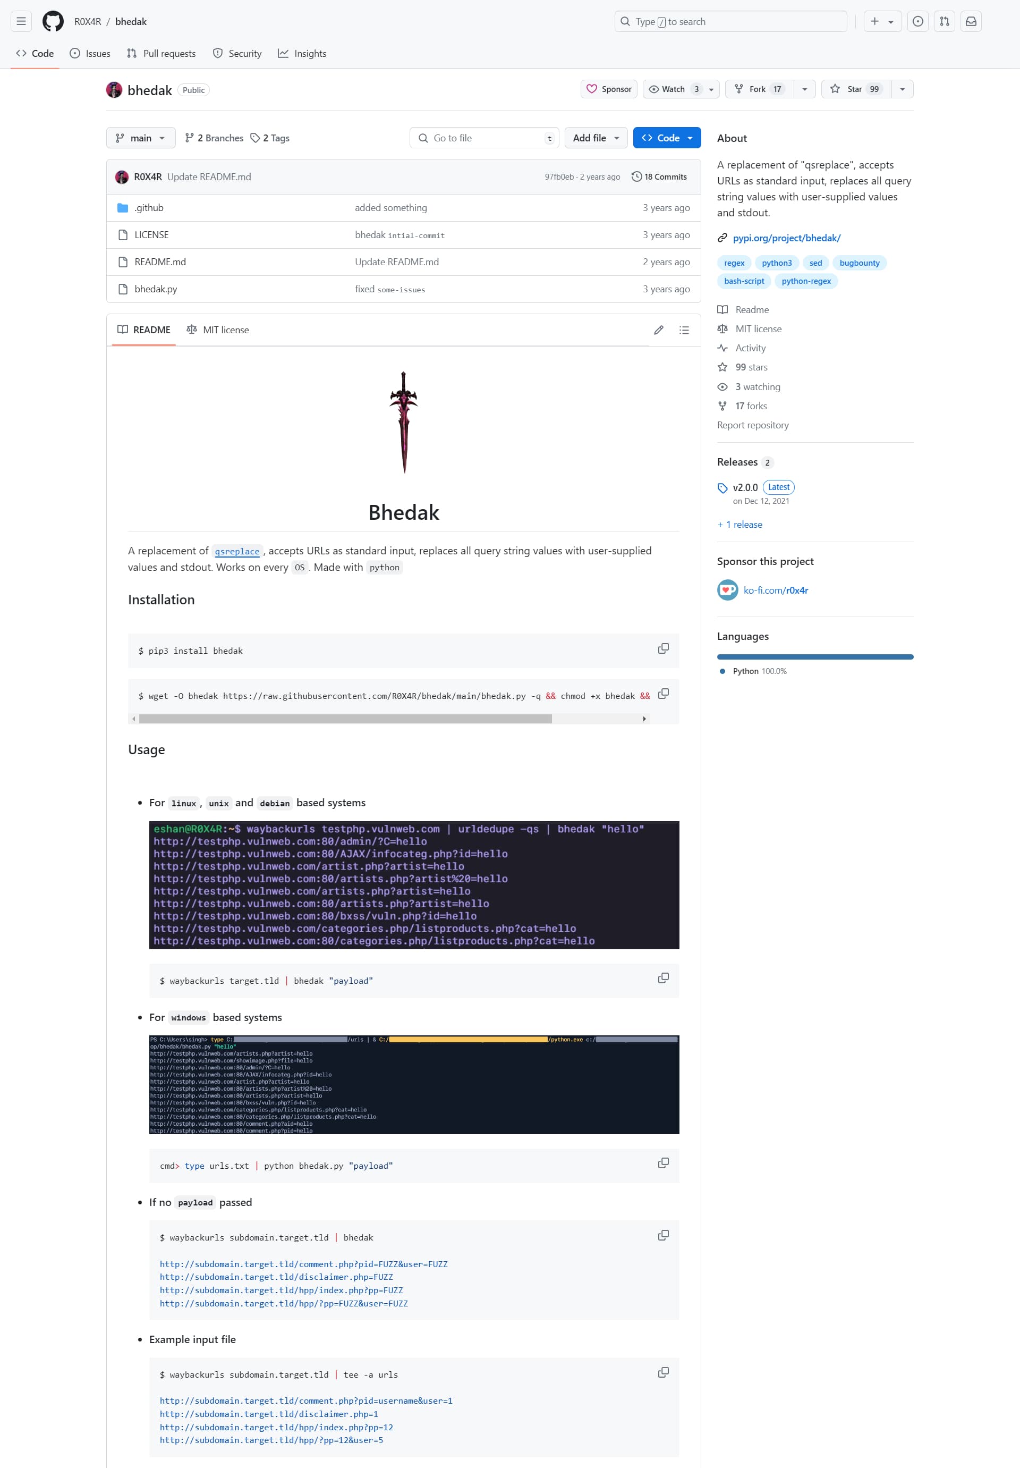Copy the waybackurls target.tld bhedak payload command
This screenshot has width=1020, height=1468.
pos(664,978)
